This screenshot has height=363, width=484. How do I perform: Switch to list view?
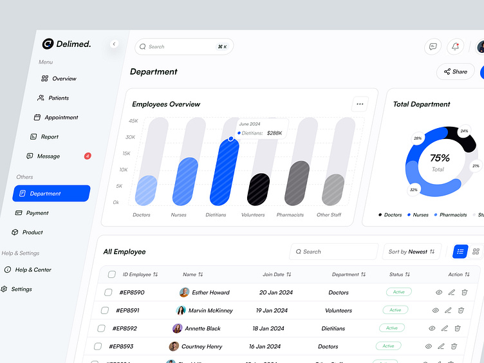click(x=460, y=252)
